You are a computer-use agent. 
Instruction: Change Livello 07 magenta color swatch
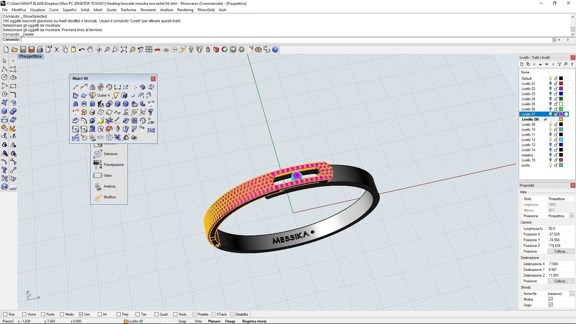(x=561, y=114)
